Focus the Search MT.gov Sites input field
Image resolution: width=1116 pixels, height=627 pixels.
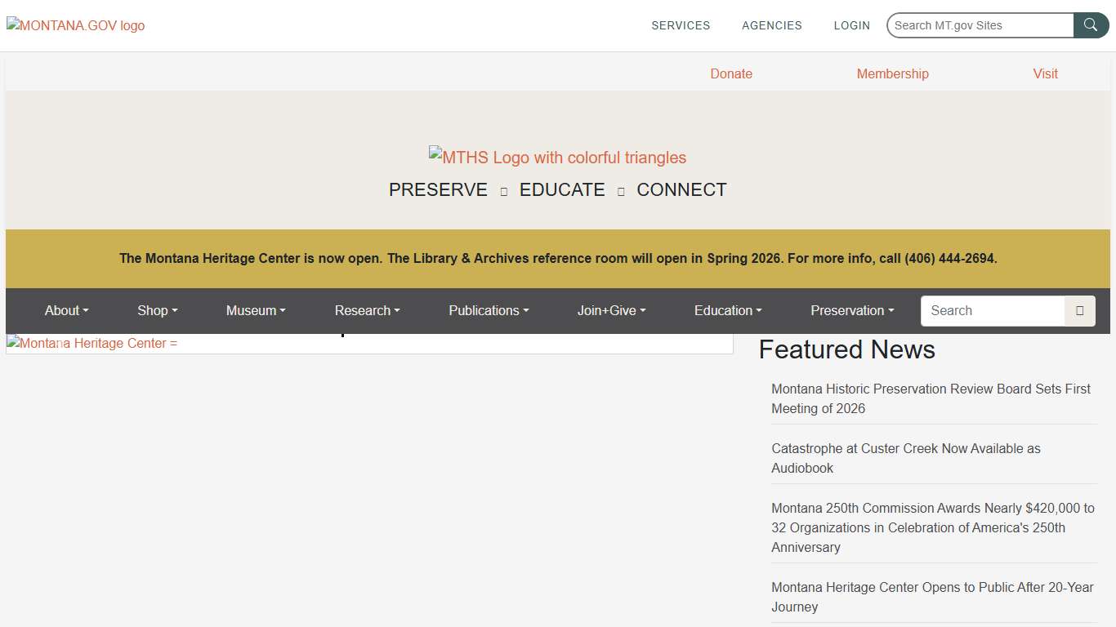pos(980,25)
